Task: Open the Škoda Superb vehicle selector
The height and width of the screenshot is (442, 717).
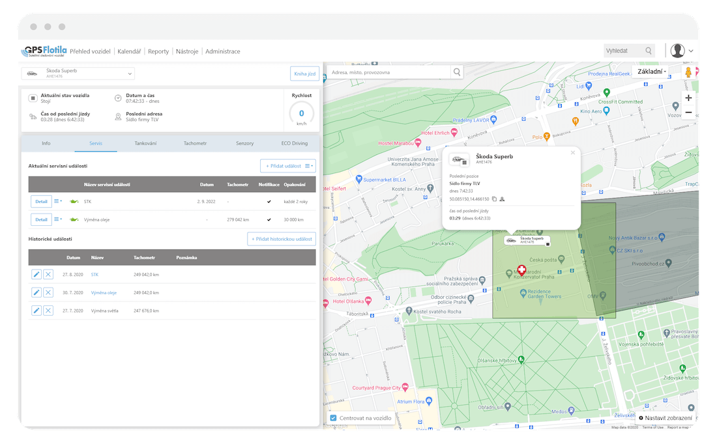Action: [x=78, y=74]
